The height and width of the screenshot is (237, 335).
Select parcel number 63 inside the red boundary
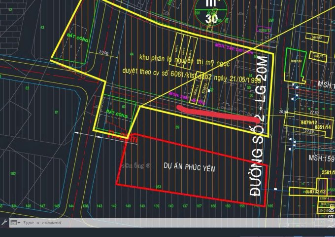pyautogui.click(x=159, y=186)
